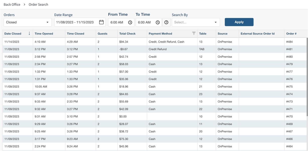The width and height of the screenshot is (308, 151).
Task: Click the From Time 6:00 AM field
Action: 117,22
